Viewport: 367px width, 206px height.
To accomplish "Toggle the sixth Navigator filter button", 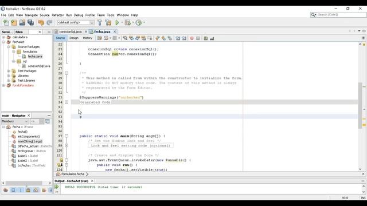I will (x=44, y=190).
